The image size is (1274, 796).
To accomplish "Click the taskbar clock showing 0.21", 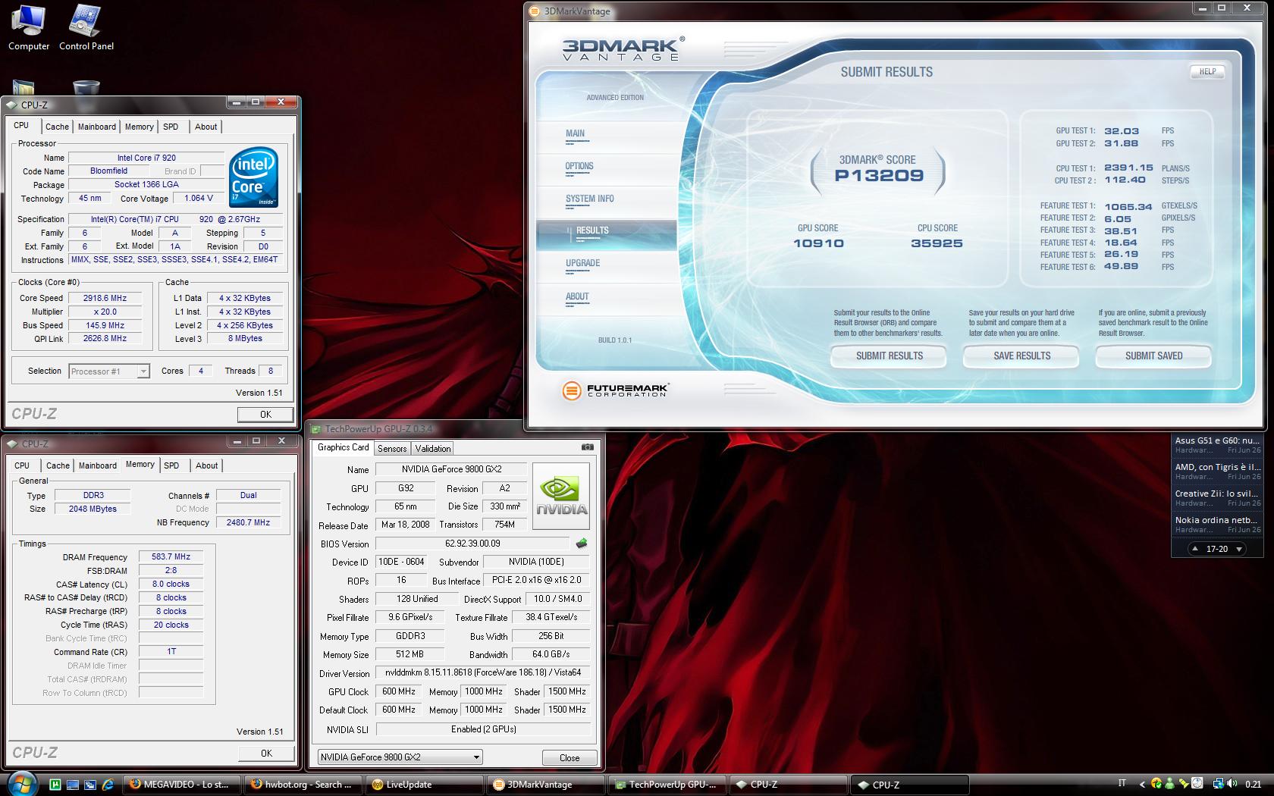I will (x=1254, y=785).
